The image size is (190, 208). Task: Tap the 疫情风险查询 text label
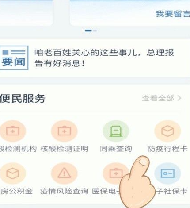click(65, 191)
